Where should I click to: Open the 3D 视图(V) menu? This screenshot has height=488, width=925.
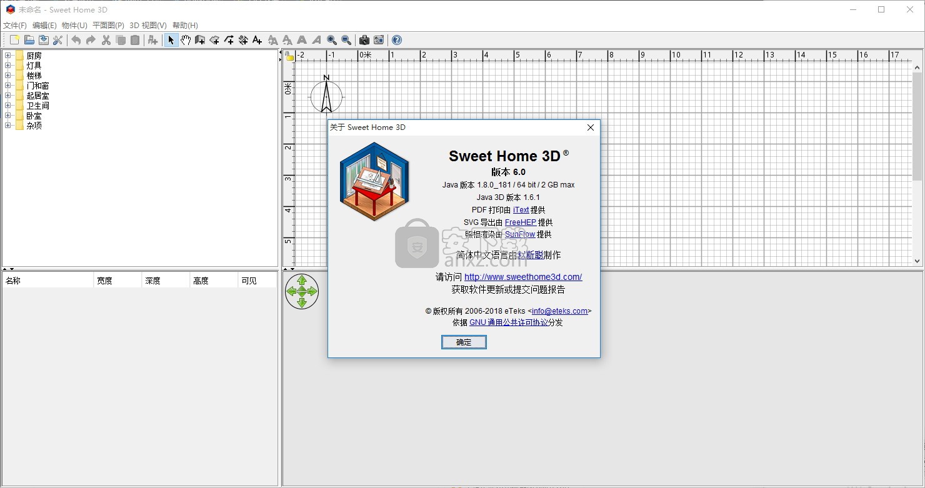click(148, 26)
